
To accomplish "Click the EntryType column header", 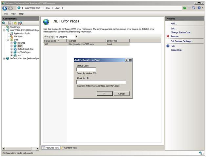I will coord(117,41).
